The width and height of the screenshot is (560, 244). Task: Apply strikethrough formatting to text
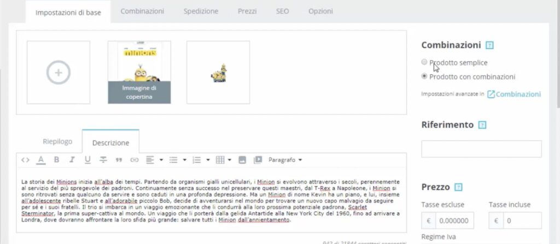(103, 160)
